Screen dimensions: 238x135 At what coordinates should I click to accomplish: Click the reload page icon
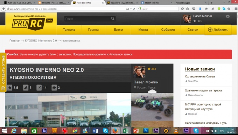pyautogui.click(x=134, y=9)
